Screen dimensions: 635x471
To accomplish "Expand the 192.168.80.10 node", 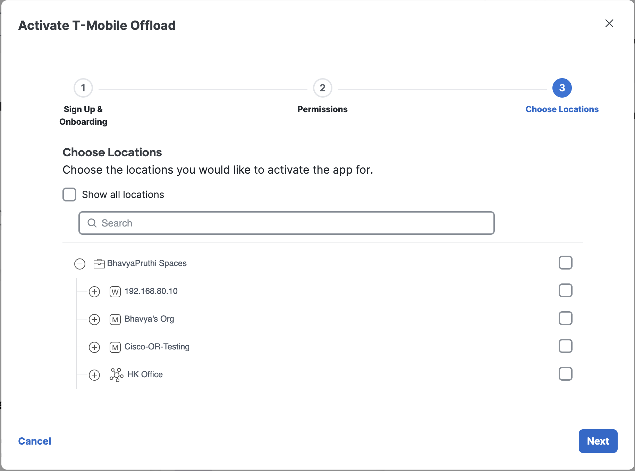I will click(x=94, y=291).
